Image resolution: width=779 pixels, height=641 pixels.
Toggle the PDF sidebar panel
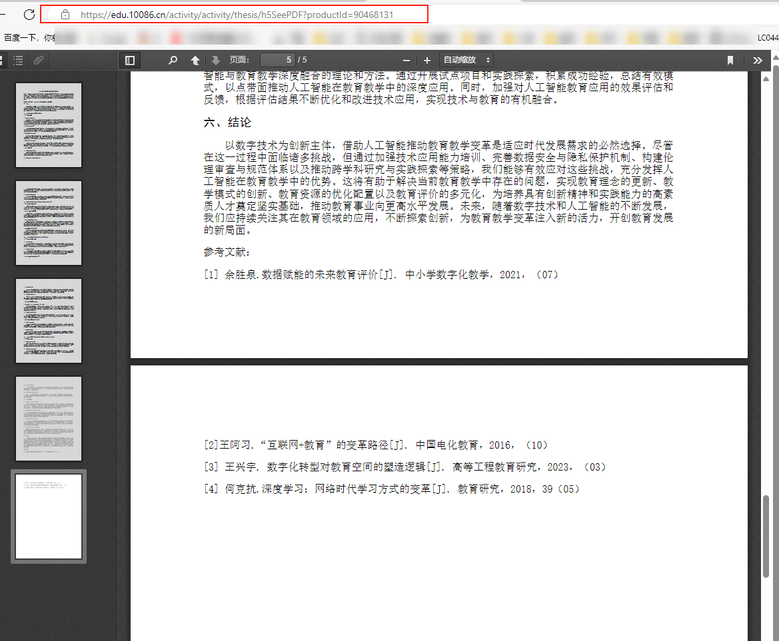coord(130,61)
